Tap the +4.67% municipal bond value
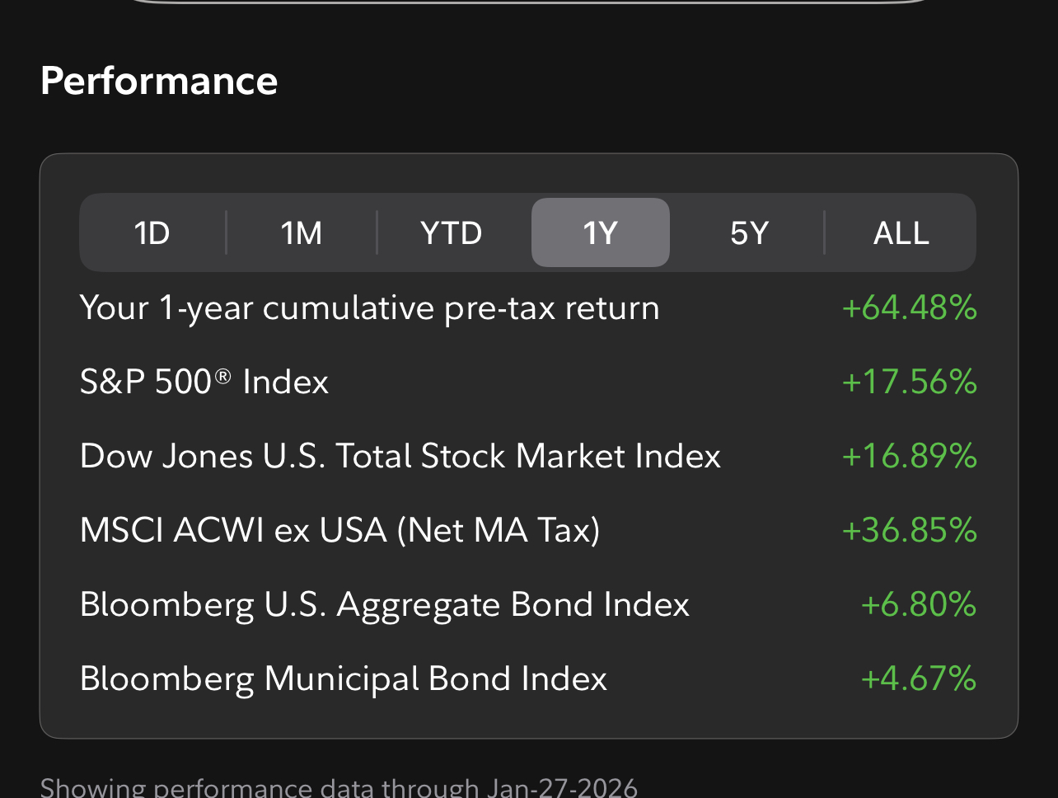This screenshot has width=1058, height=798. pyautogui.click(x=919, y=678)
